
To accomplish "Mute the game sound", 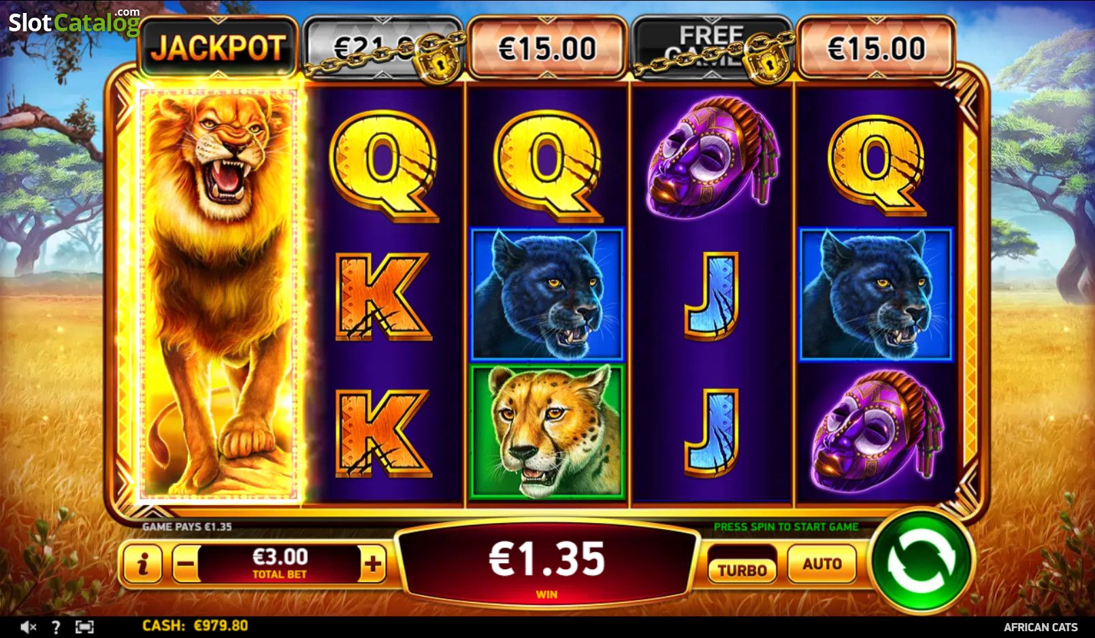I will click(x=28, y=626).
